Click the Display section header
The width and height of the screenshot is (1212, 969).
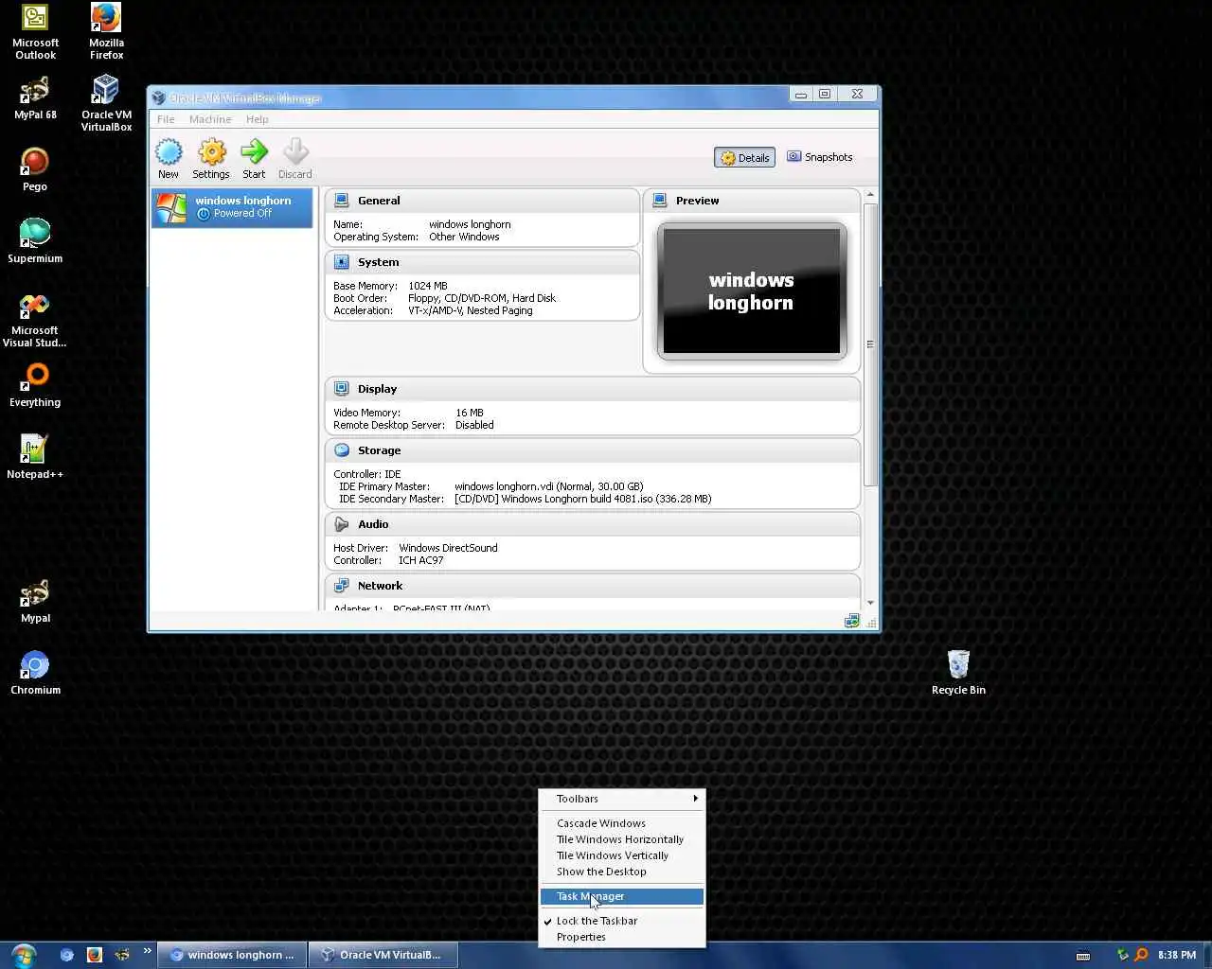(x=593, y=389)
